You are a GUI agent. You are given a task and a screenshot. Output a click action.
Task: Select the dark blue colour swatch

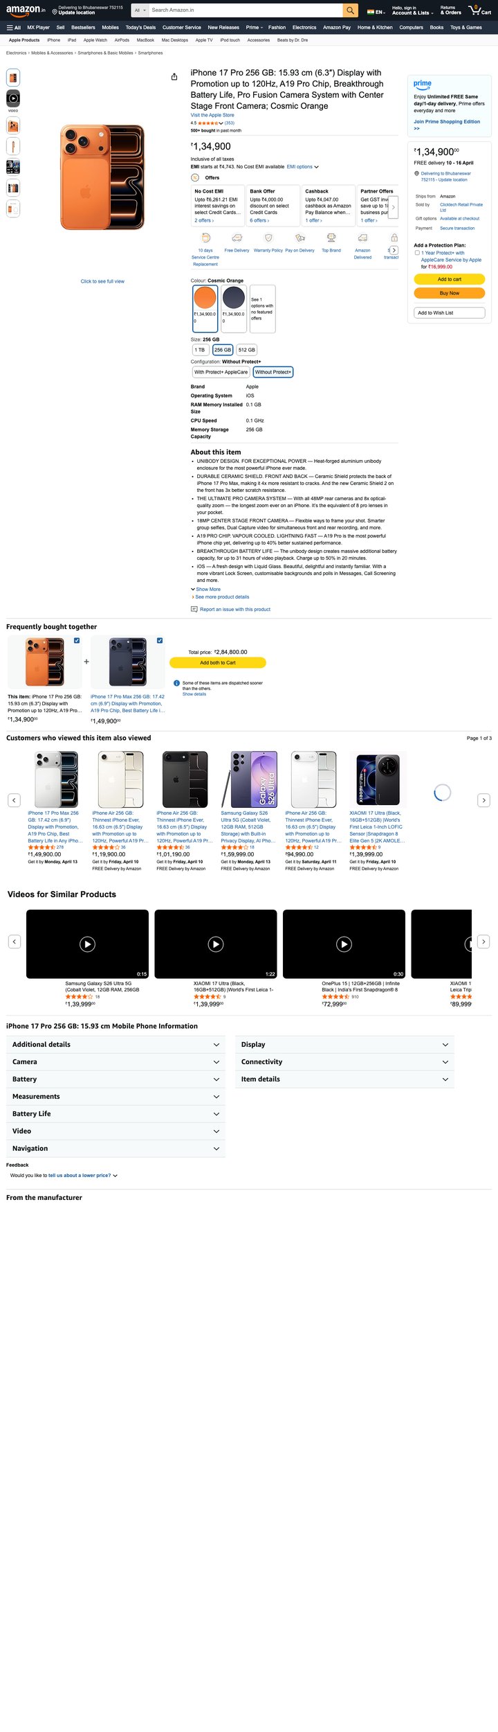coord(234,298)
